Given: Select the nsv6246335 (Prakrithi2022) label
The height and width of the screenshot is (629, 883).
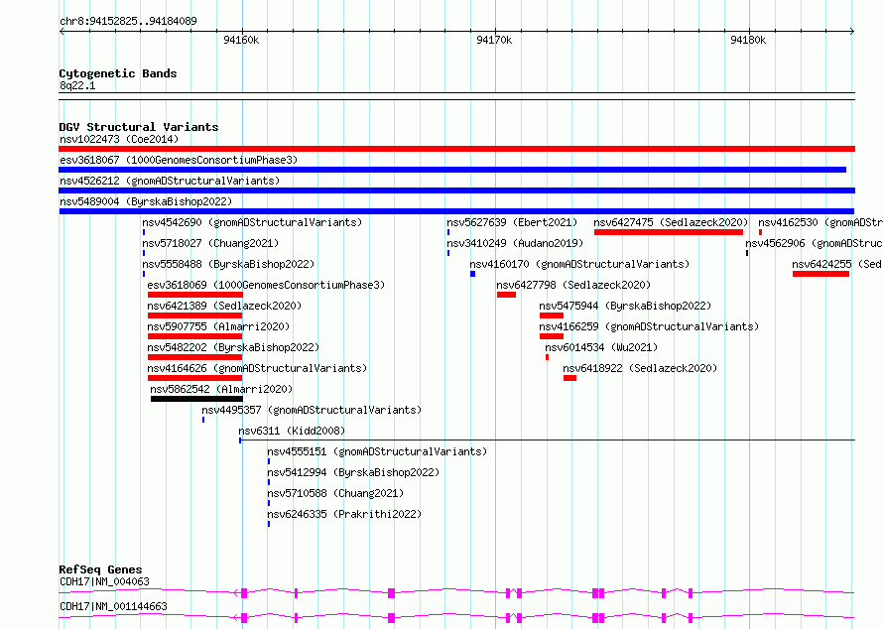Looking at the screenshot, I should tap(344, 514).
